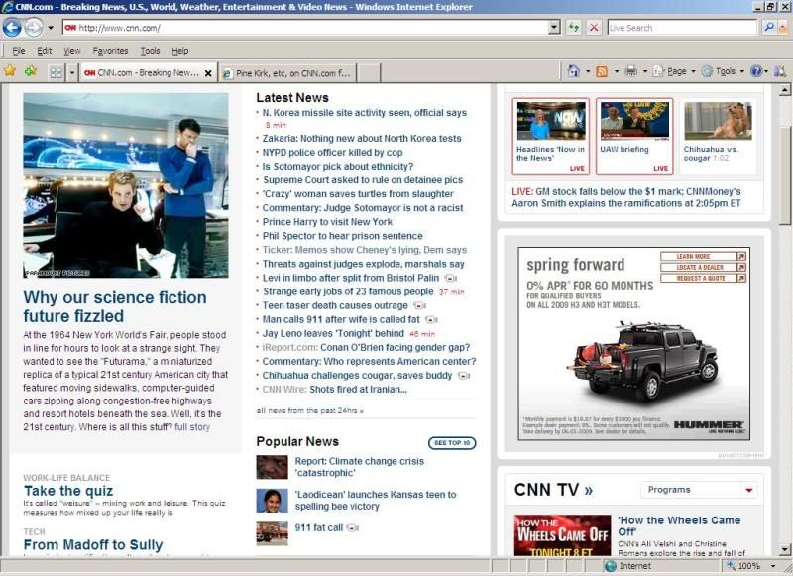Go back with the browser Back arrow
Screen dimensions: 793x576
tap(12, 28)
